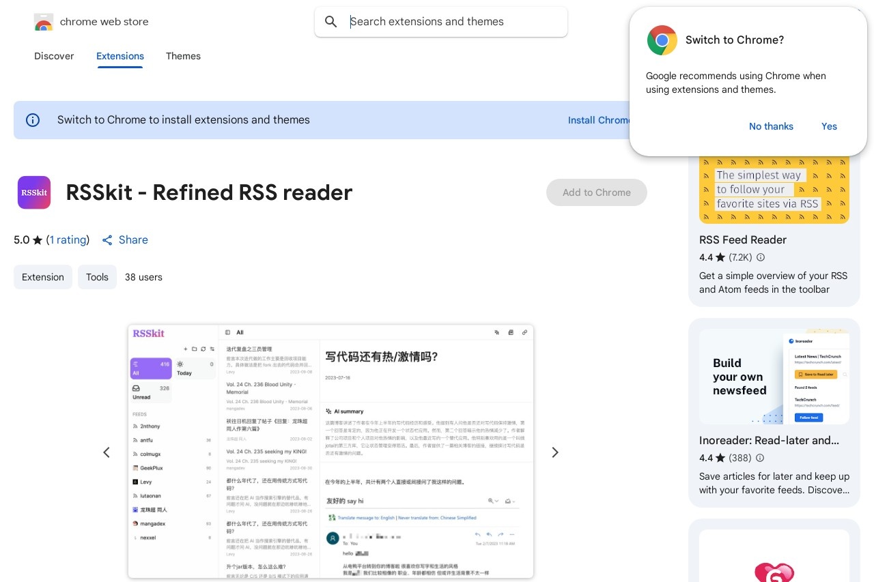Screen dimensions: 874x582
Task: Click the Chrome logo in the popup
Action: pyautogui.click(x=662, y=40)
